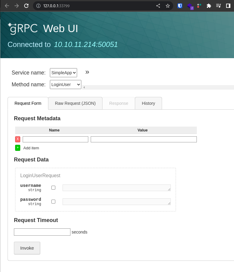Add metadata row with green plus
Image resolution: width=234 pixels, height=272 pixels.
click(18, 148)
